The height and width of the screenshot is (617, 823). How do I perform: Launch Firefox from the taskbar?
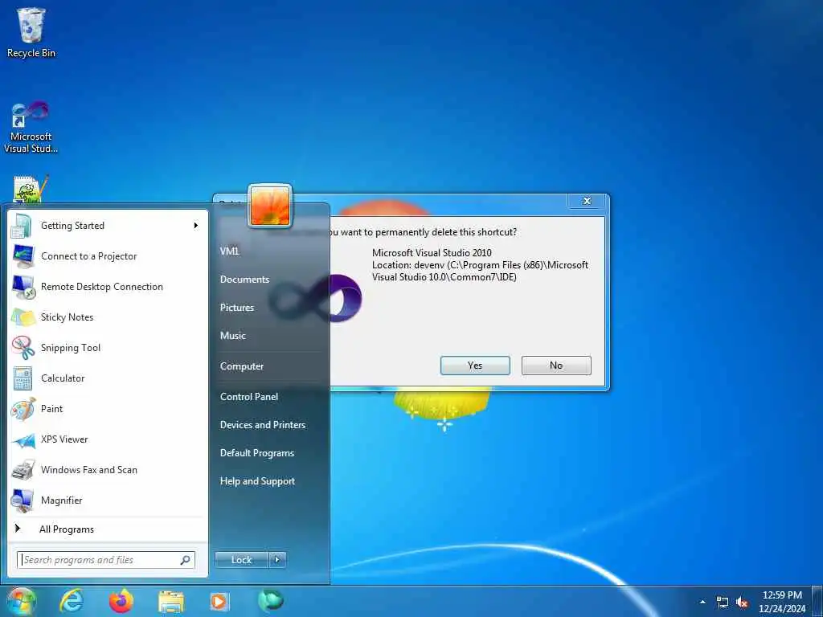click(x=121, y=601)
